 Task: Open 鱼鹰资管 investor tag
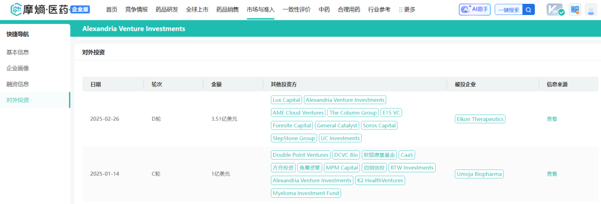[x=310, y=168]
